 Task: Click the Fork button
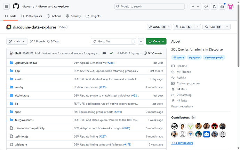coord(184,27)
